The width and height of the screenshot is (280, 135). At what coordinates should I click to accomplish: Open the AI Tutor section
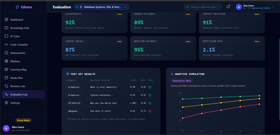(x=23, y=36)
